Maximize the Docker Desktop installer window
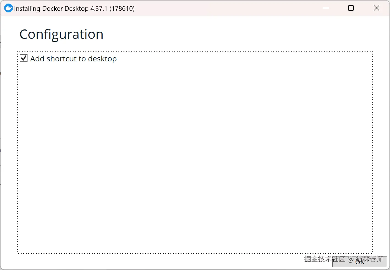Screen dimensions: 390x270 (x=351, y=8)
